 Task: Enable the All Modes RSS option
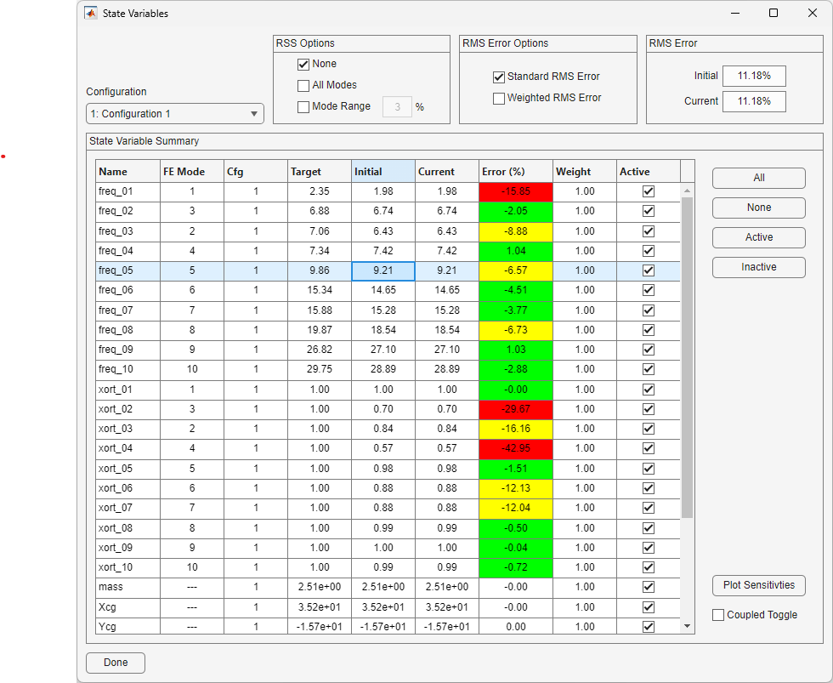pyautogui.click(x=303, y=86)
